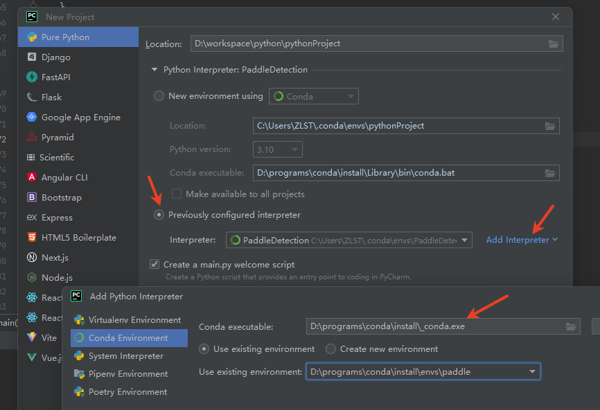Viewport: 600px width, 410px height.
Task: Select the Django project type label
Action: pyautogui.click(x=56, y=57)
